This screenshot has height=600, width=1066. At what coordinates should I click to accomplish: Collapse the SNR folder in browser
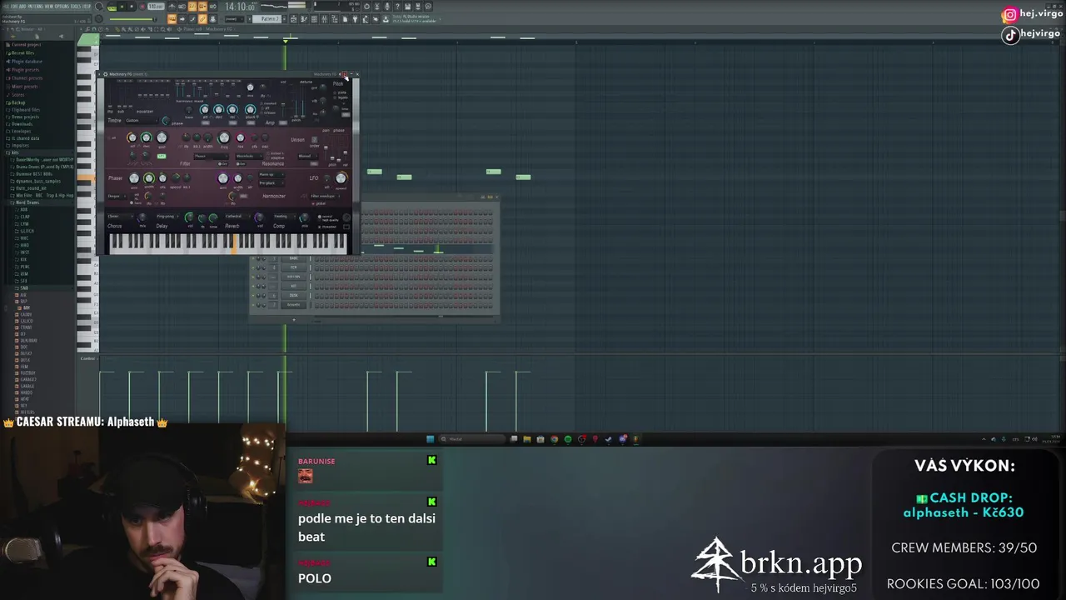(22, 288)
